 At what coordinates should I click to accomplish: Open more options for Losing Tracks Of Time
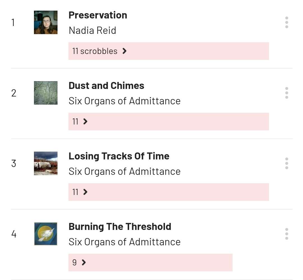click(286, 163)
